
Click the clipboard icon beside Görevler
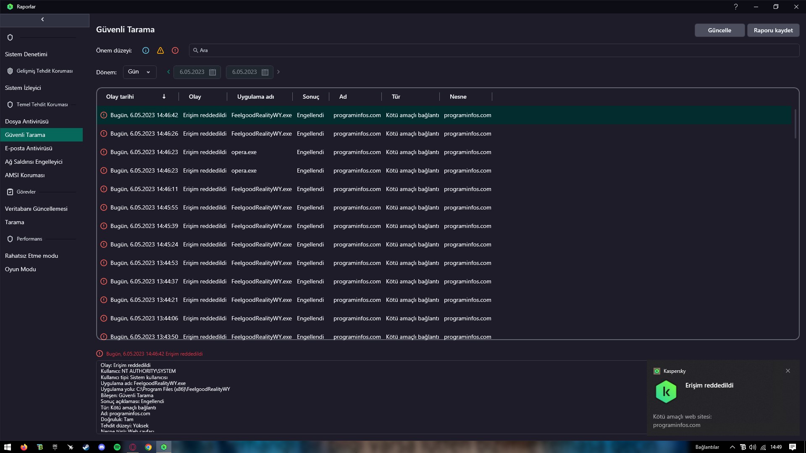10,192
